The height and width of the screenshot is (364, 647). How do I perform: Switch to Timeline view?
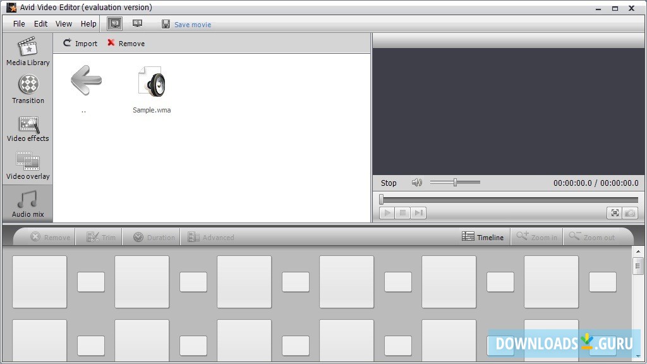coord(483,238)
